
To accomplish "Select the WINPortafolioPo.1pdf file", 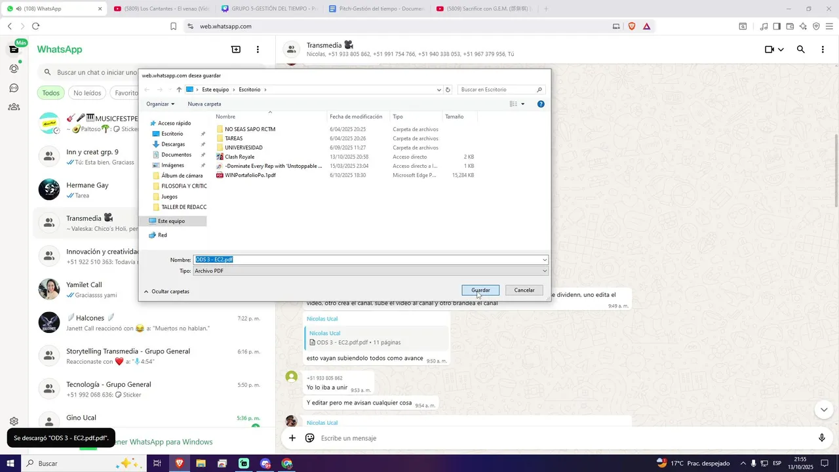I will 250,175.
